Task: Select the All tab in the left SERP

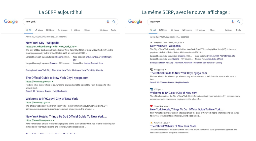Action: 29,30
